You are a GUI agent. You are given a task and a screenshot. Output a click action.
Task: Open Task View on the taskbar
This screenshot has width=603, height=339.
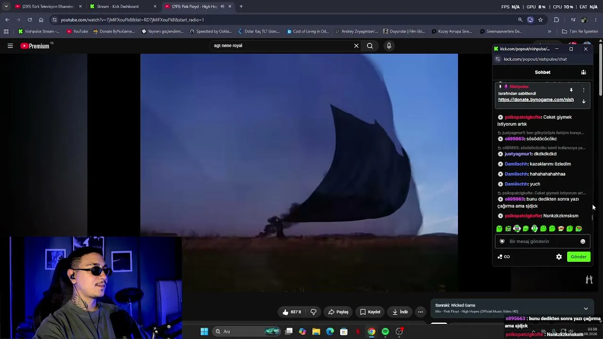tap(289, 331)
